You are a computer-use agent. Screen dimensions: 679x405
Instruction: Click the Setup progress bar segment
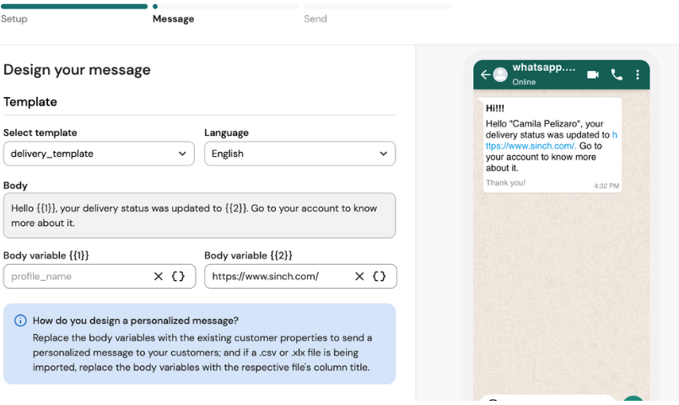tap(73, 6)
